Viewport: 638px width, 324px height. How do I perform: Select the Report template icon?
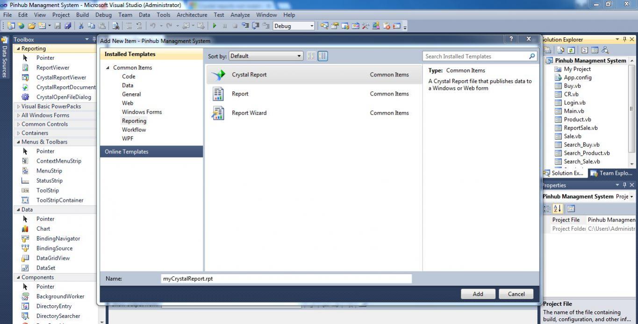(x=218, y=94)
